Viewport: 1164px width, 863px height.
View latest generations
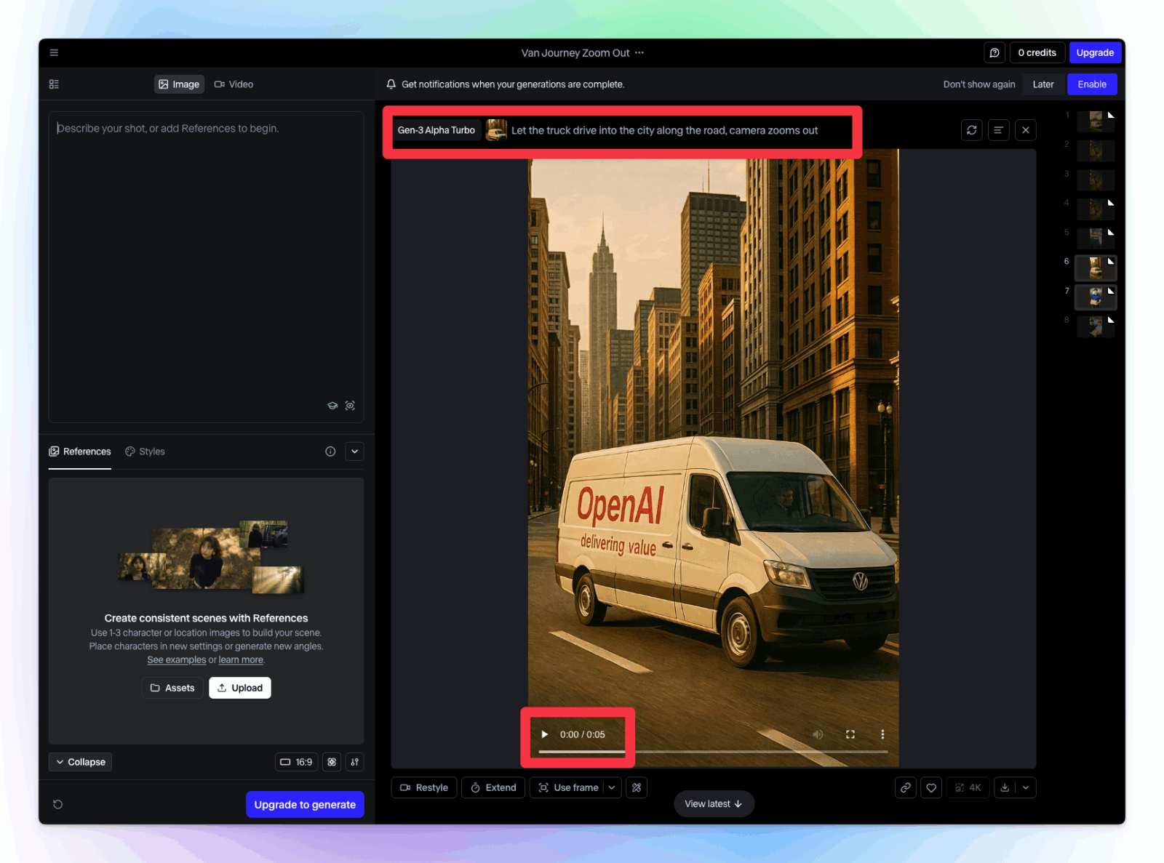coord(714,803)
